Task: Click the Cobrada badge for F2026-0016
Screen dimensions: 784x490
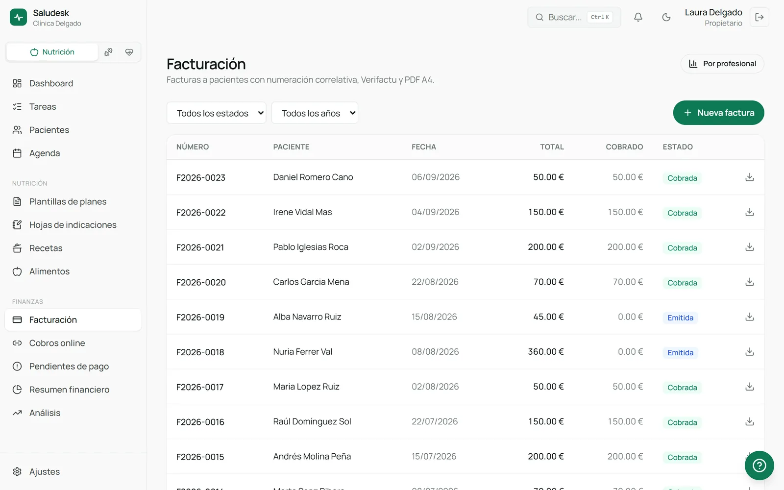Action: (x=682, y=422)
